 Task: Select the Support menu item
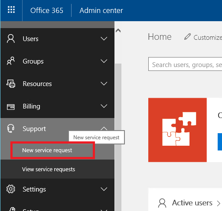pos(57,129)
